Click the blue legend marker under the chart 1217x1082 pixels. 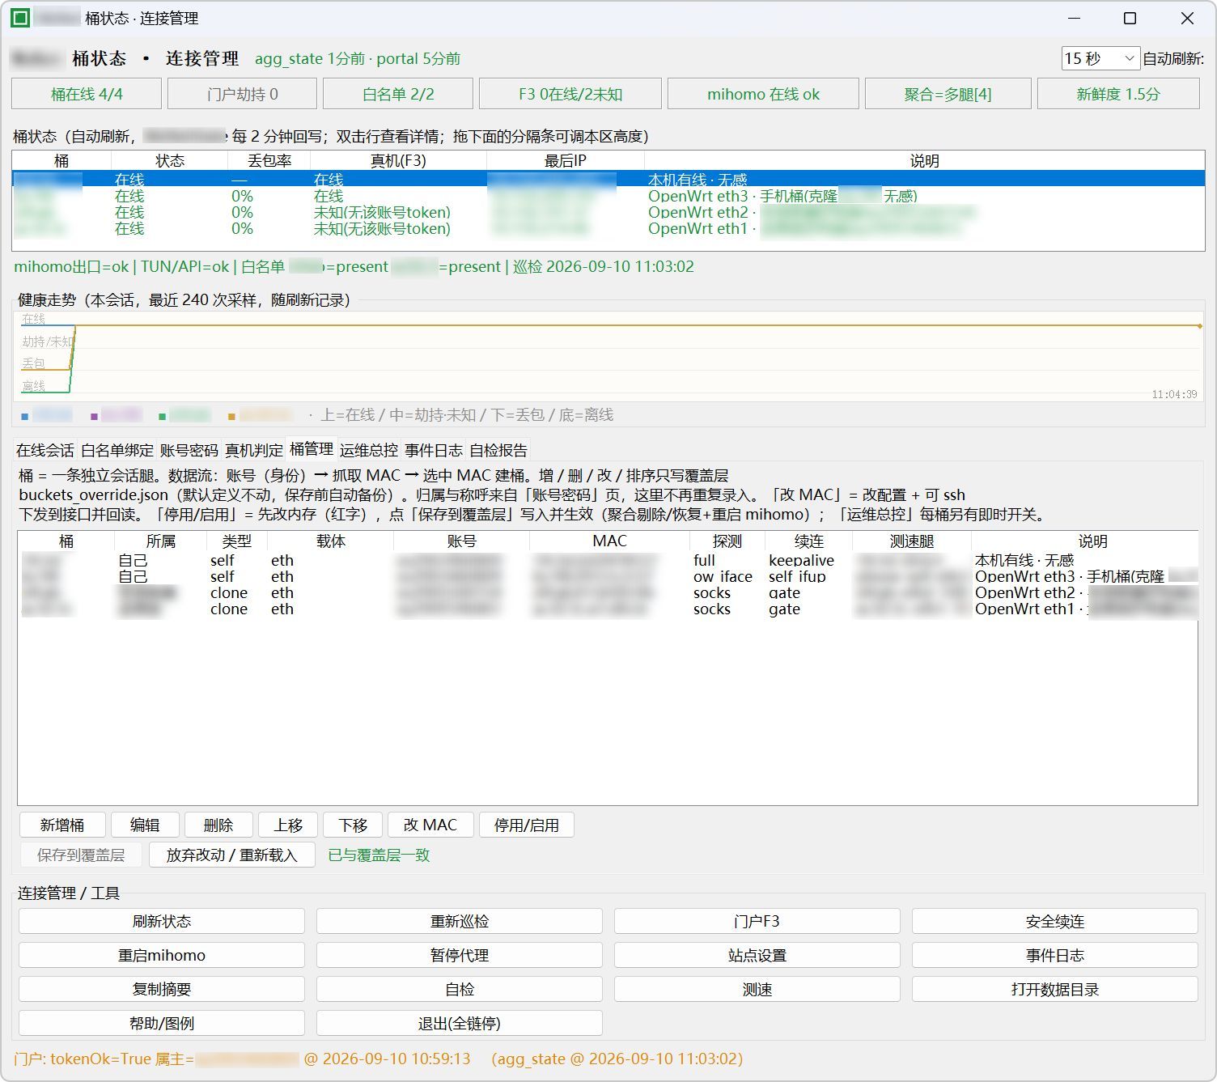coord(25,416)
